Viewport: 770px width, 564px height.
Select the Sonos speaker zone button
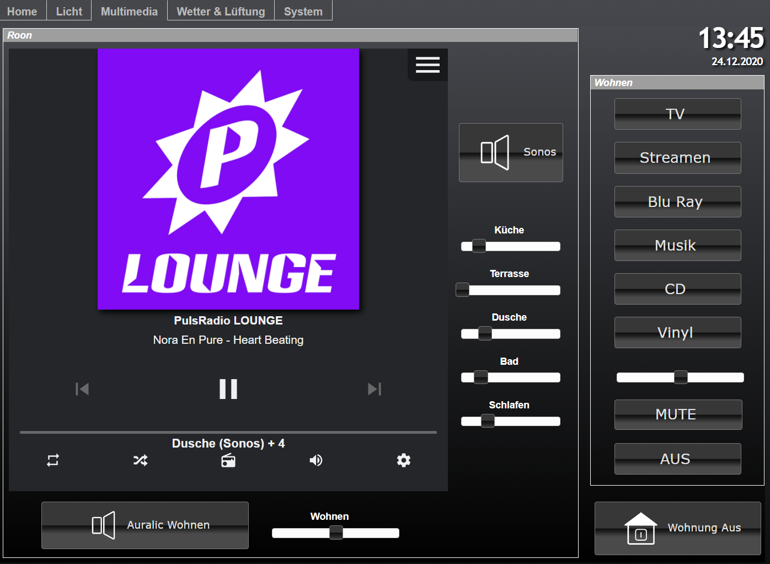[x=511, y=152]
